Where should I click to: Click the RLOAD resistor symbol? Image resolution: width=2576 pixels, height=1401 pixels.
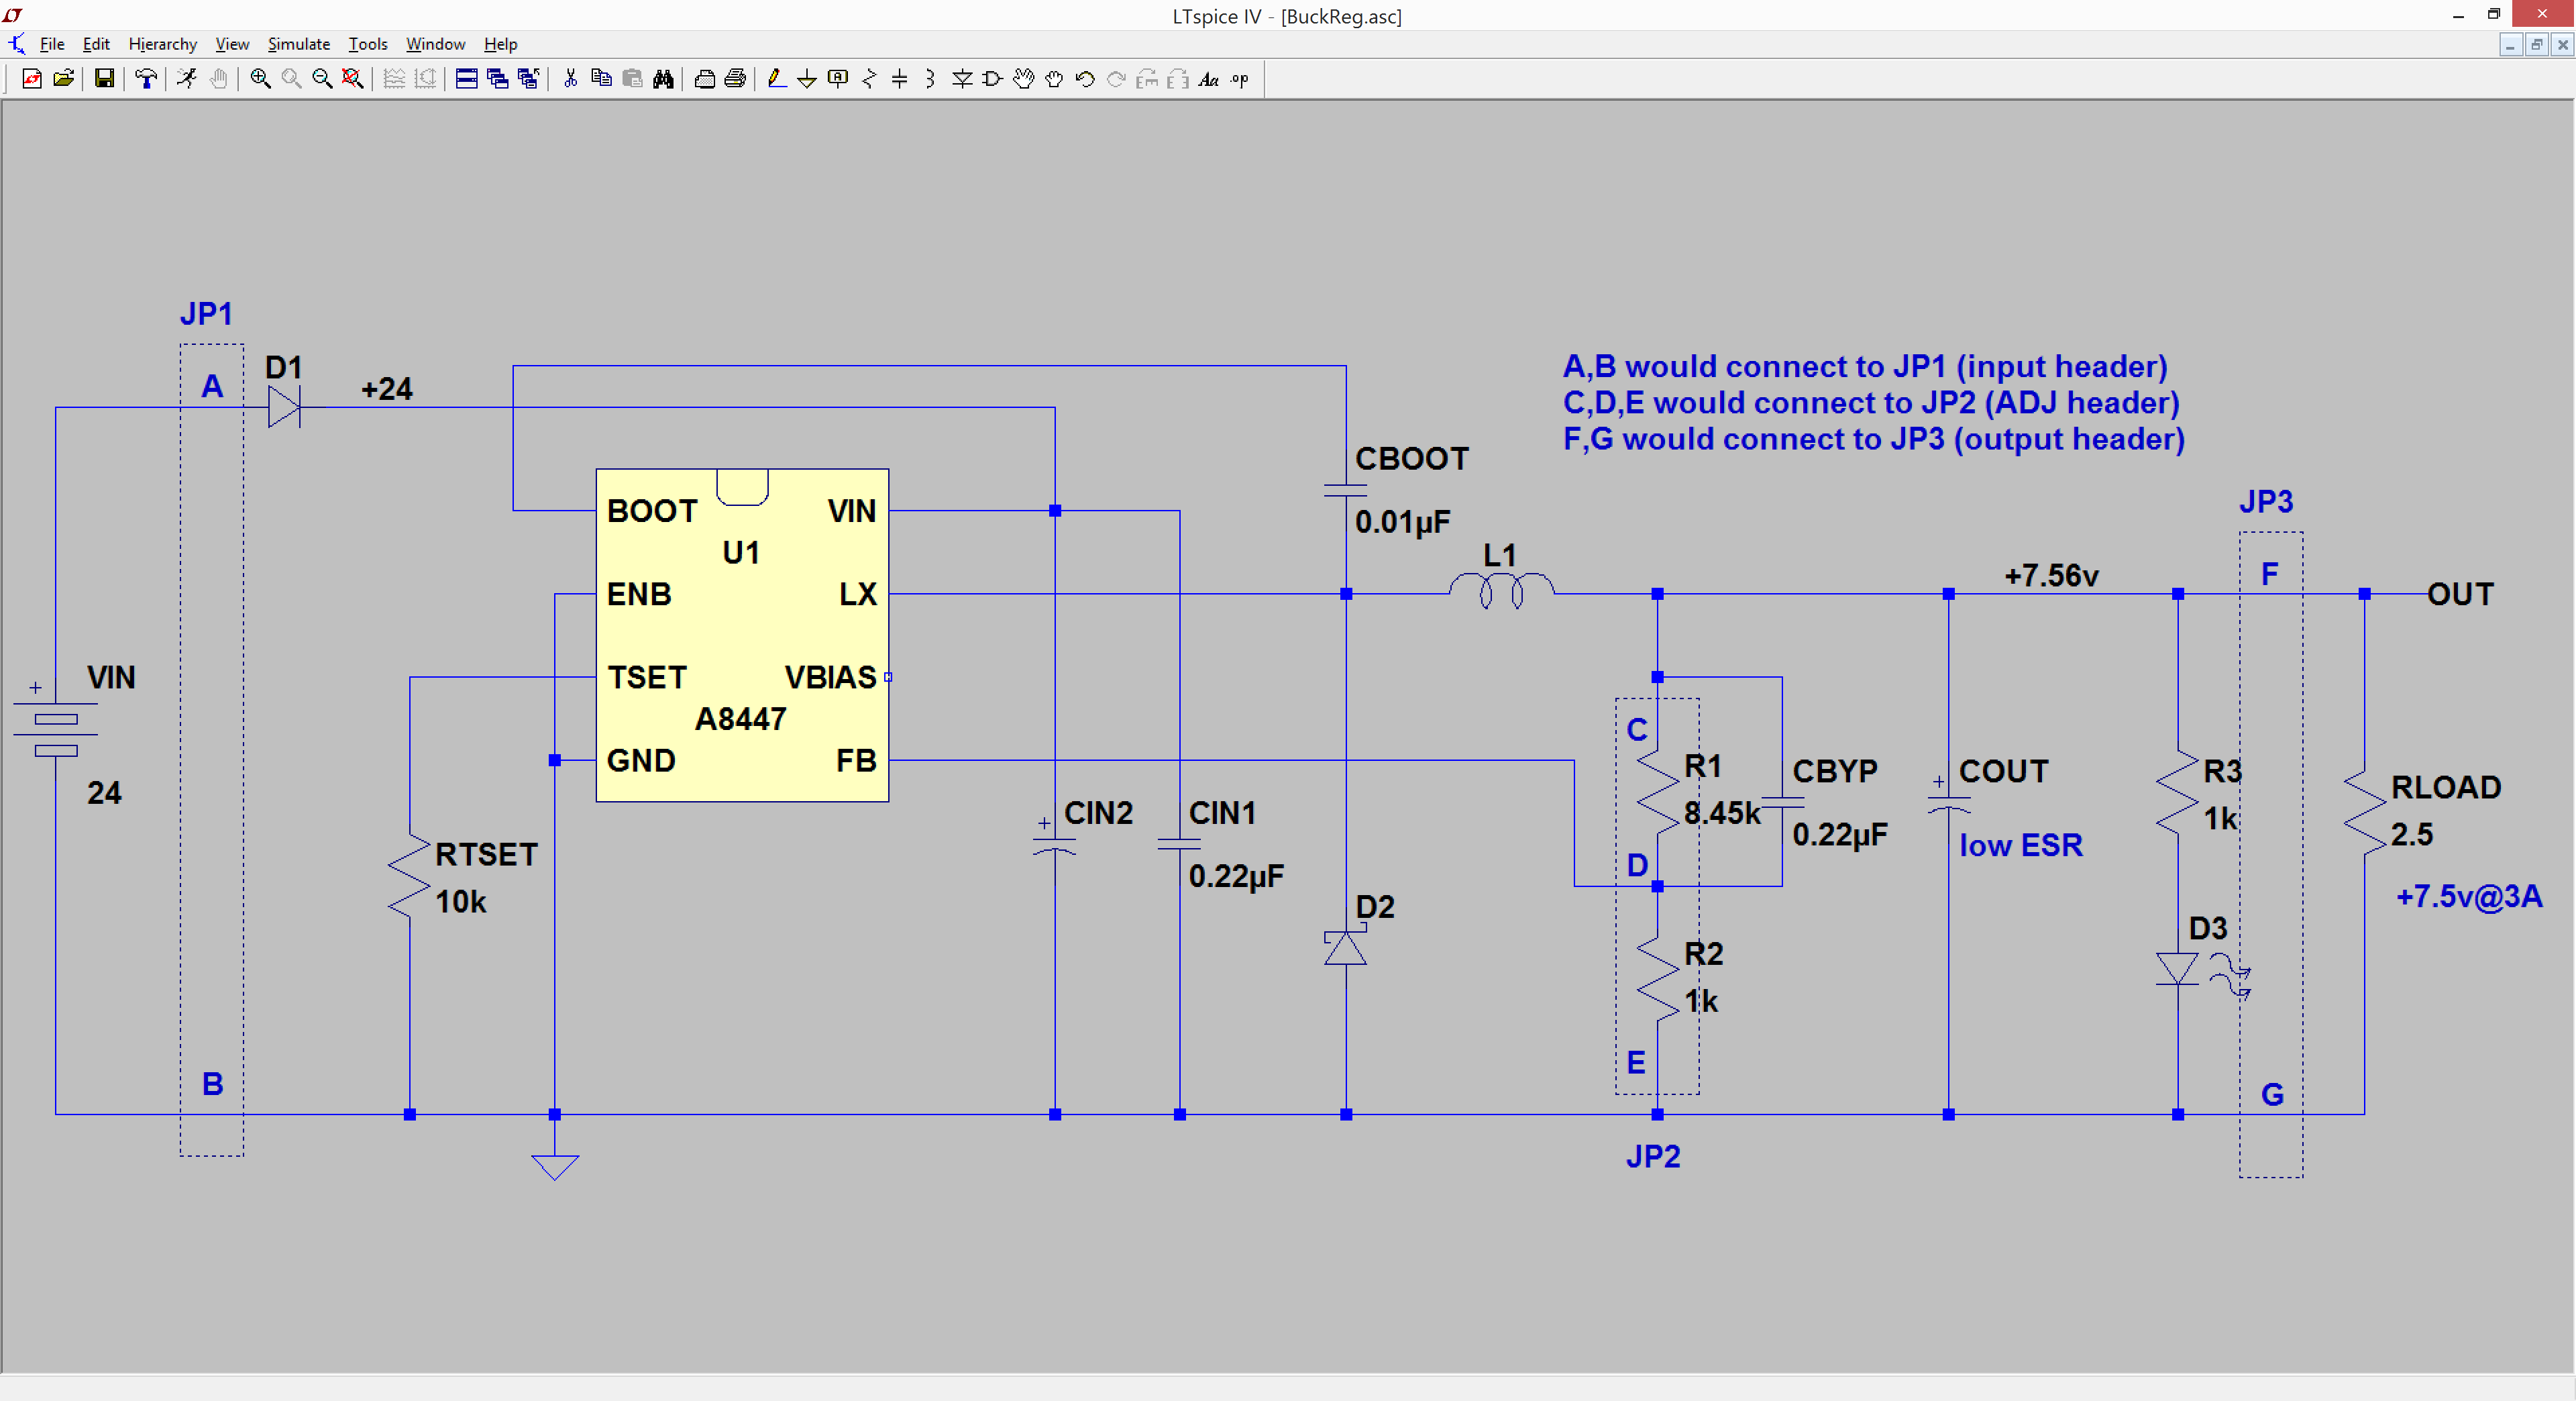pyautogui.click(x=2364, y=811)
